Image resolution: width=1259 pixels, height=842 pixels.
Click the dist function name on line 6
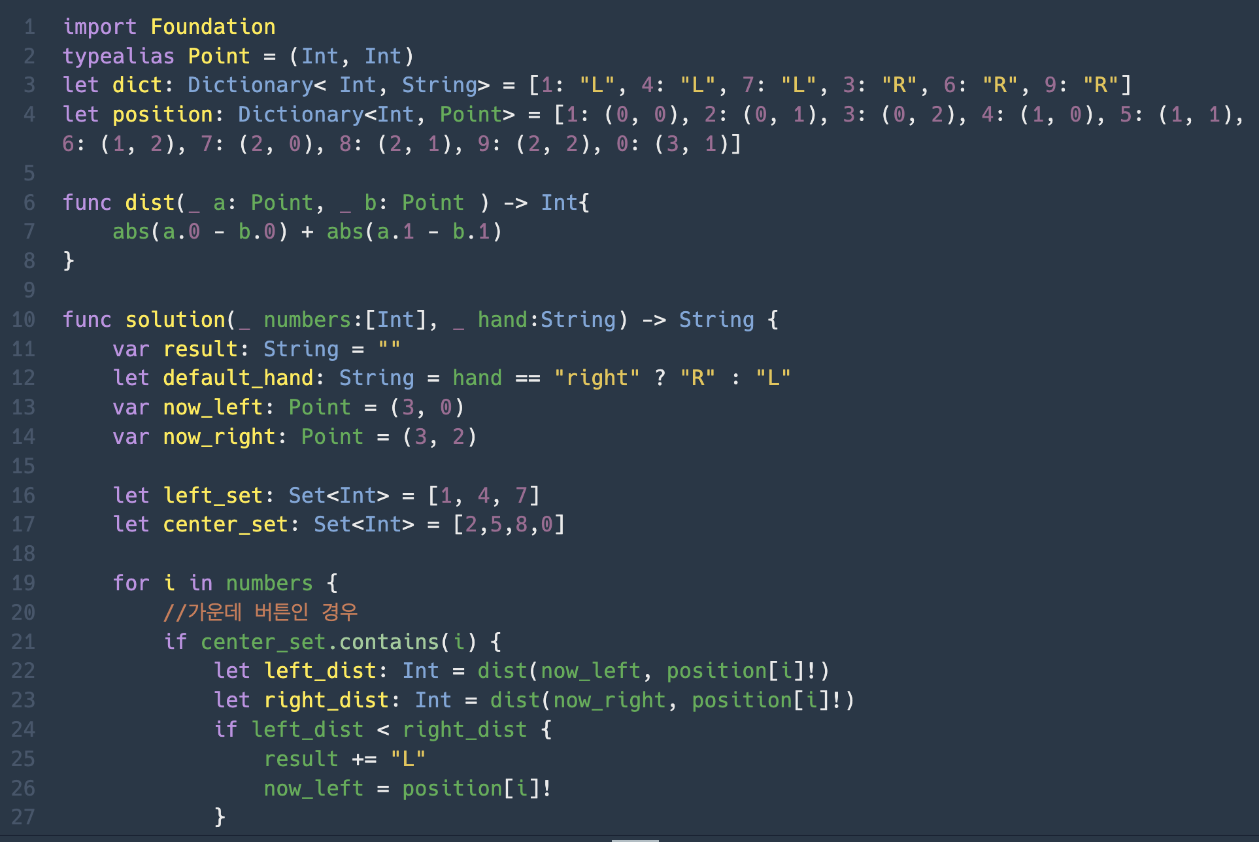click(x=150, y=203)
